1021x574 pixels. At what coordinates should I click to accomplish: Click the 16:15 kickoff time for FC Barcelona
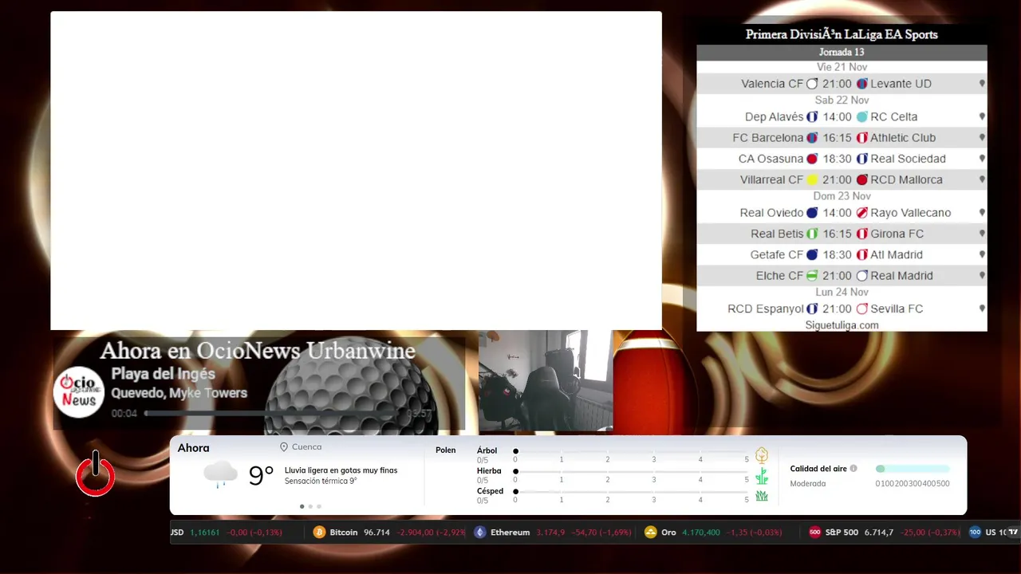[837, 138]
